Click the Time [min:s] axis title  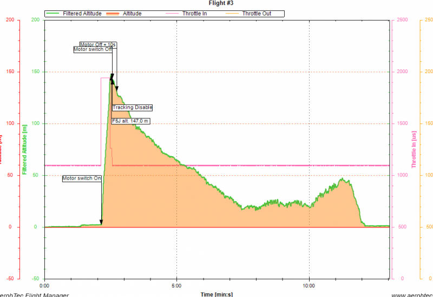[x=216, y=294]
